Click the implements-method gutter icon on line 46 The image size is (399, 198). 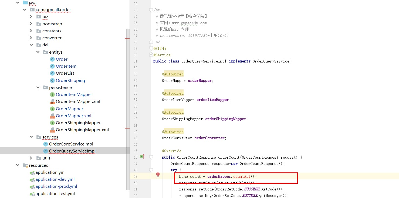(142, 157)
